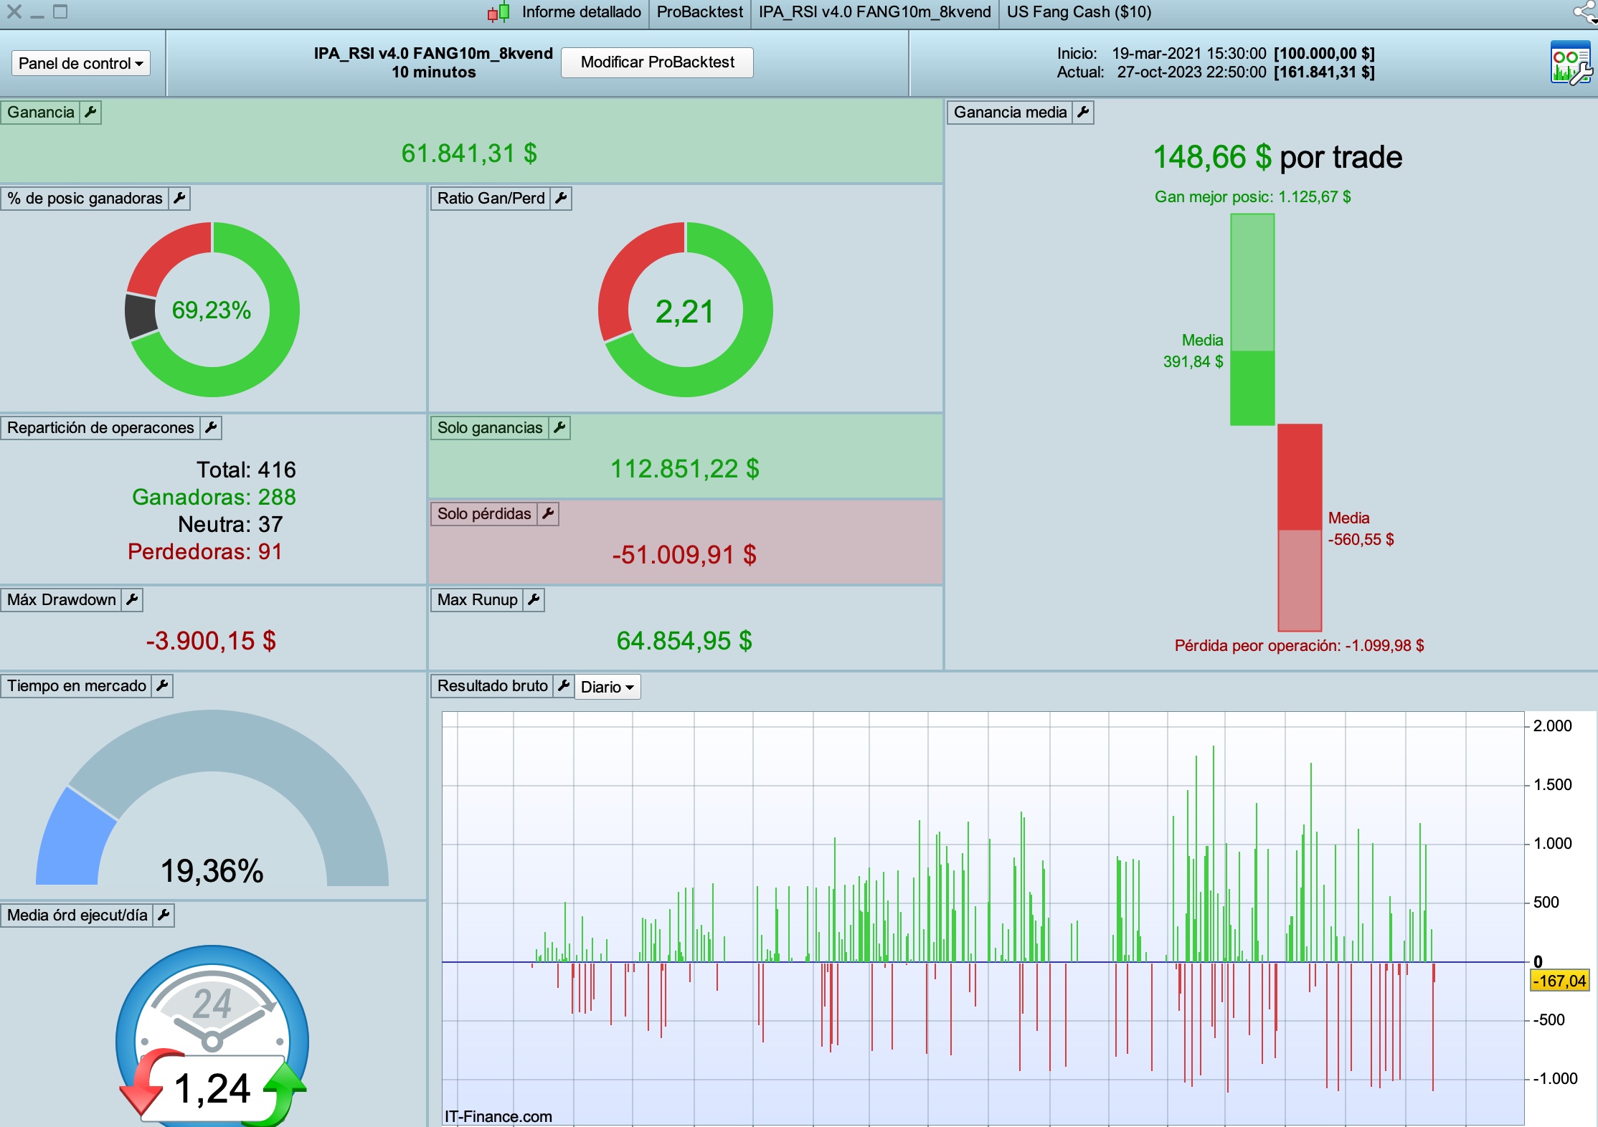Screen dimensions: 1598x1127
Task: Open the Panel de control dropdown
Action: tap(81, 63)
